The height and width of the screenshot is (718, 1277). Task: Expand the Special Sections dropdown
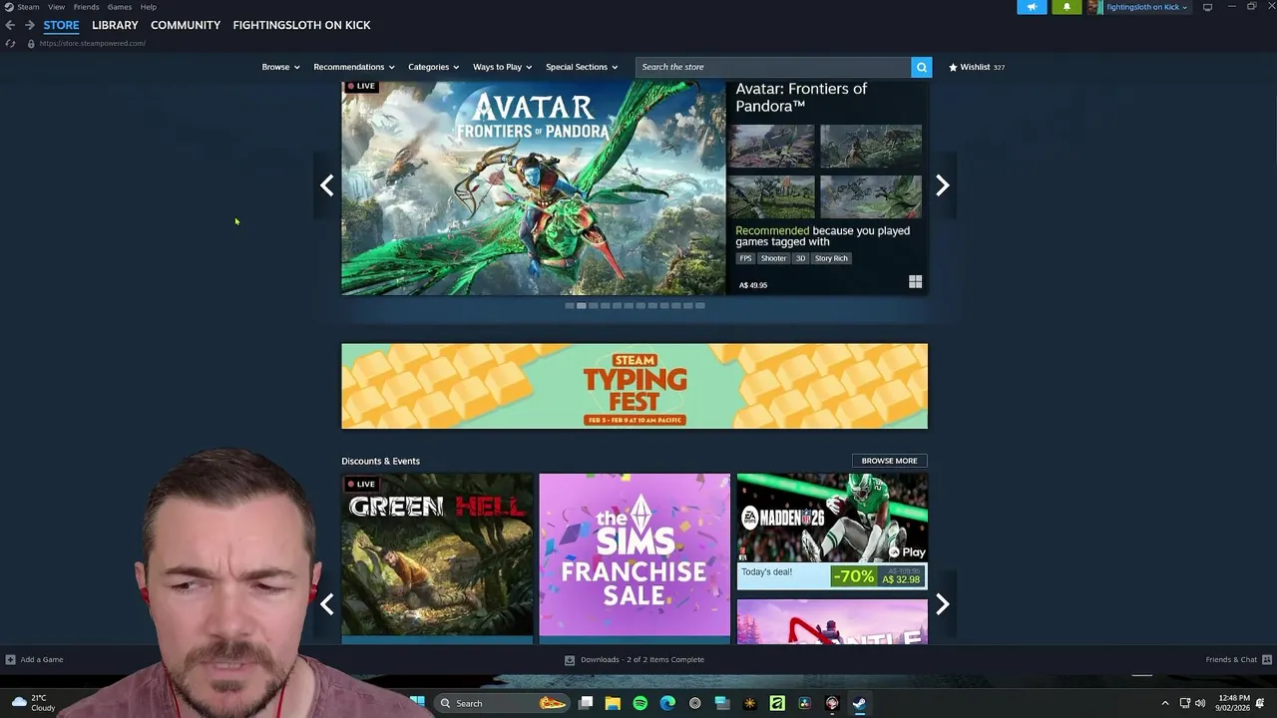[x=582, y=67]
